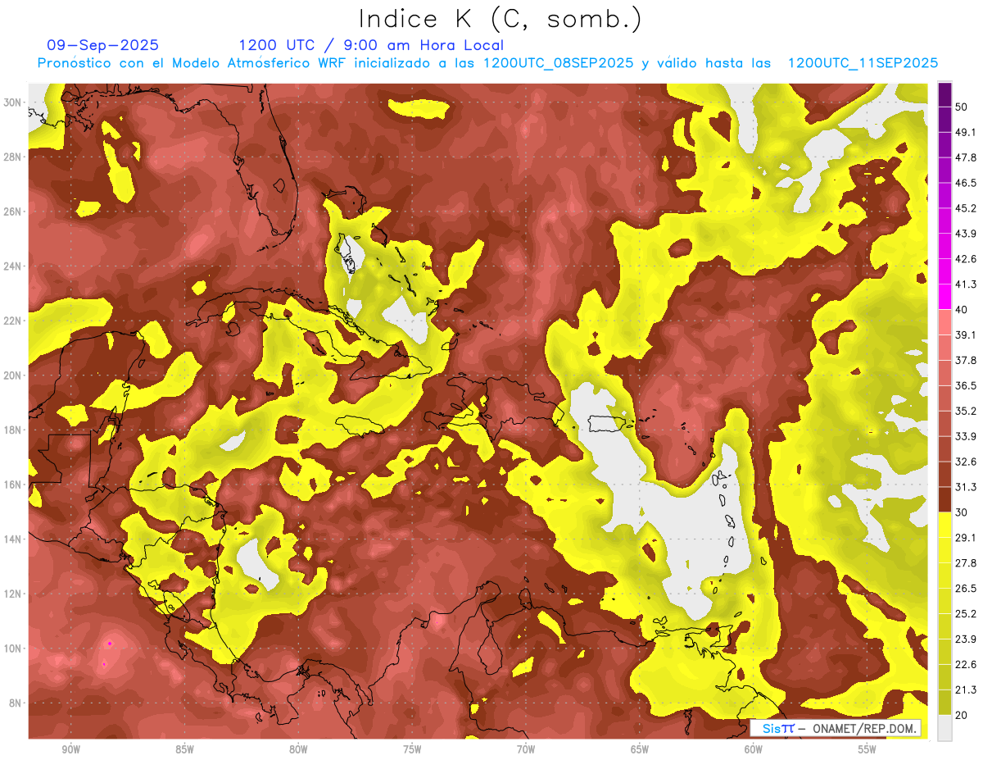Click the legend value "50"

coord(963,107)
